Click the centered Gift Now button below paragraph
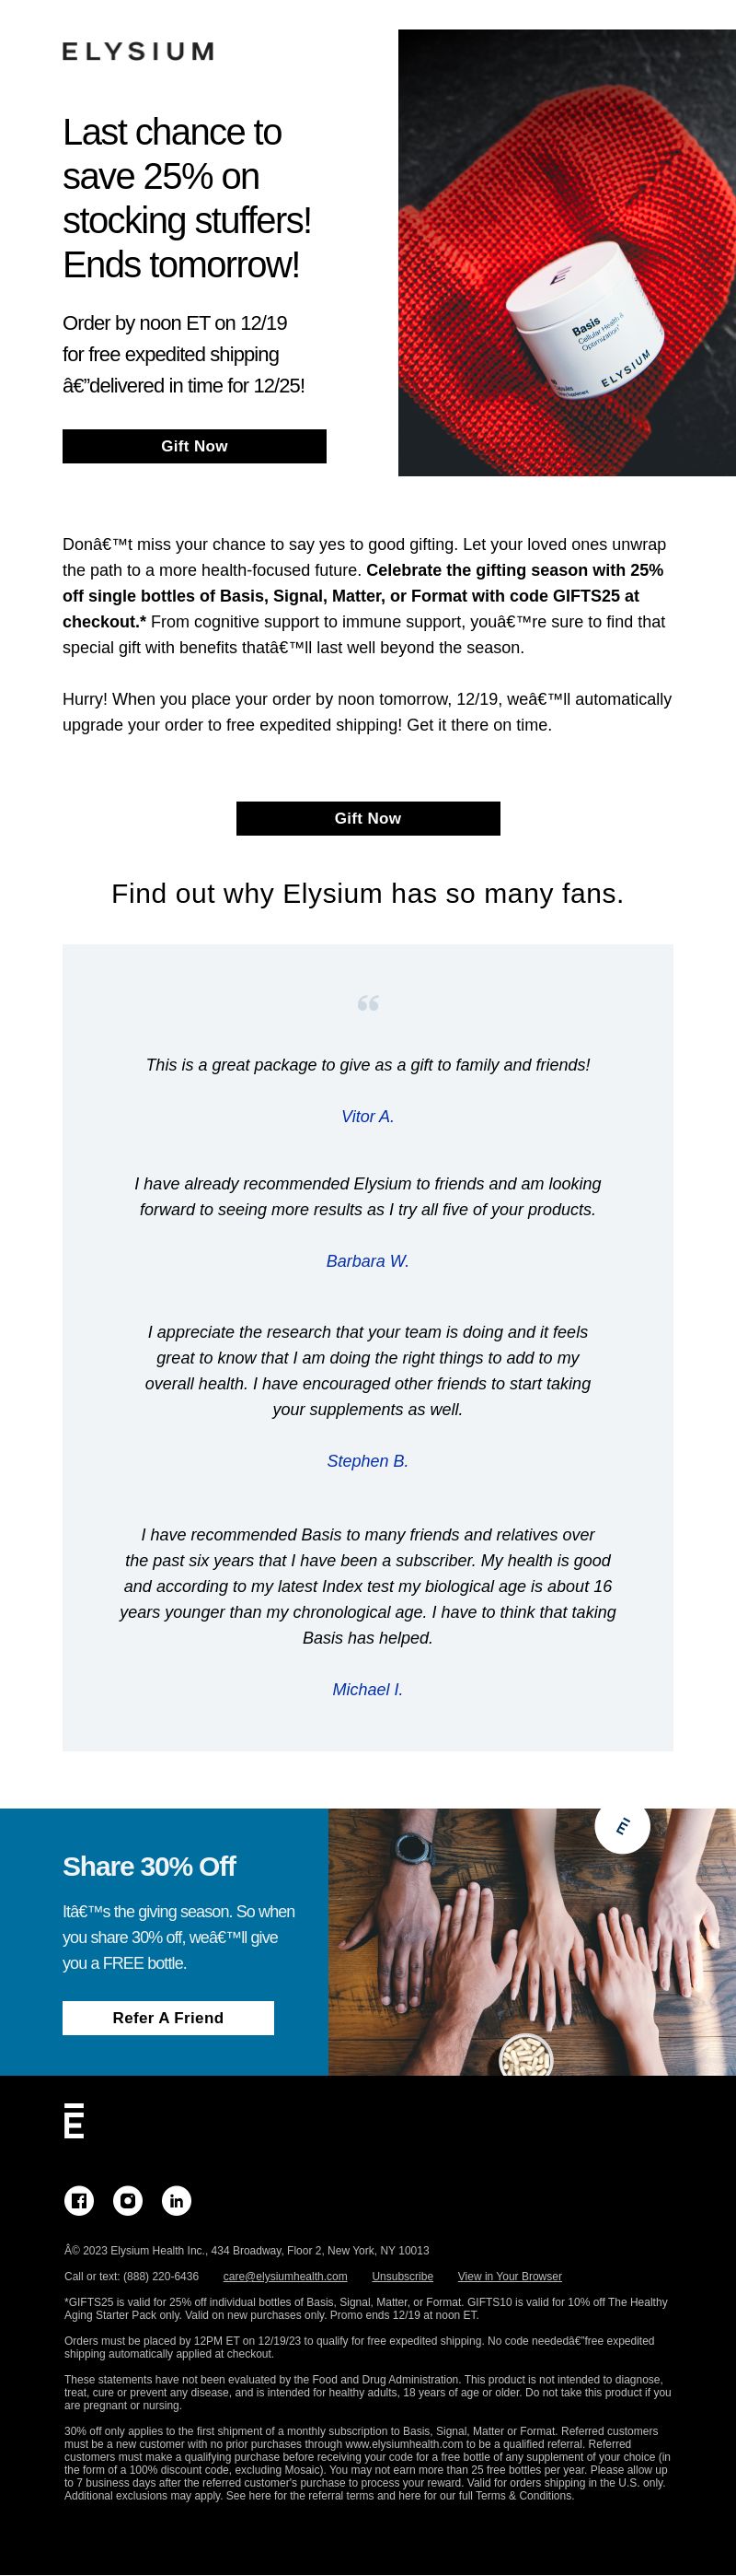Screen dimensions: 736x2576 (367, 818)
